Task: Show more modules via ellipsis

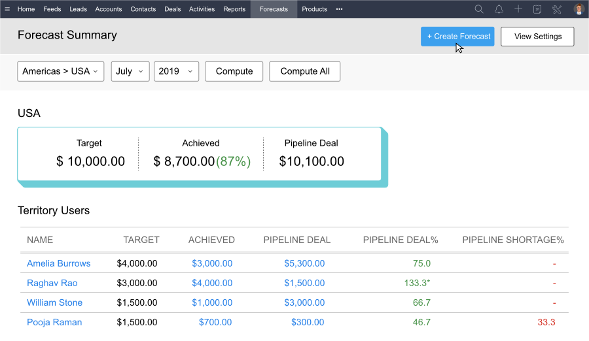Action: [339, 9]
